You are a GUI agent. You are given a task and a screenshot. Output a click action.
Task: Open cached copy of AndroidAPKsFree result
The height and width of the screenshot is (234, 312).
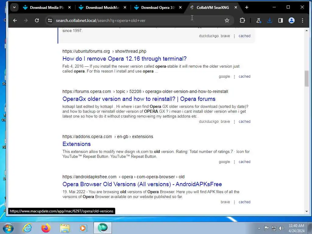pyautogui.click(x=244, y=202)
